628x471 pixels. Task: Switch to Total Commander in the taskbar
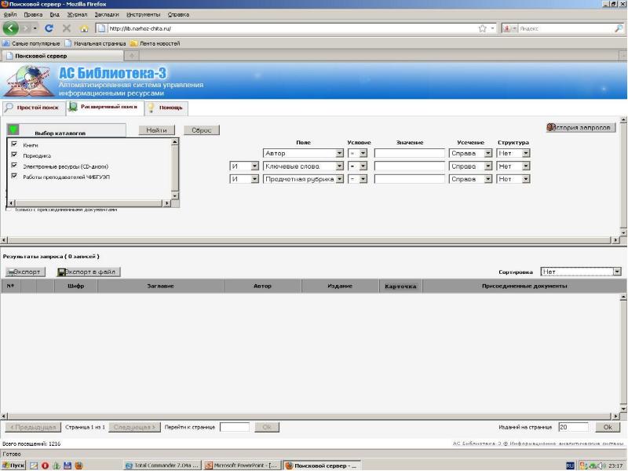162,466
